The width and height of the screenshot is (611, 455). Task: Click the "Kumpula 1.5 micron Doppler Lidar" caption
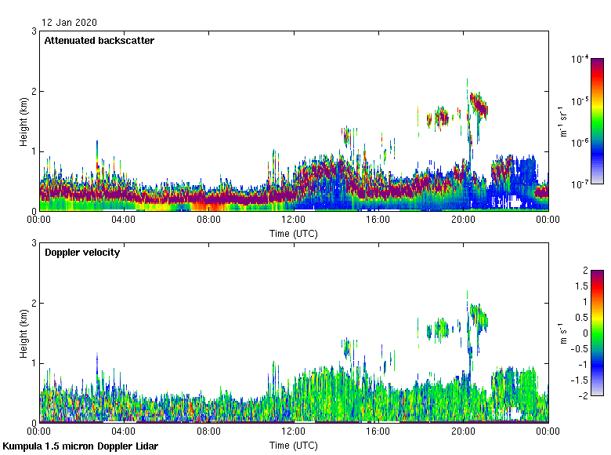point(81,446)
